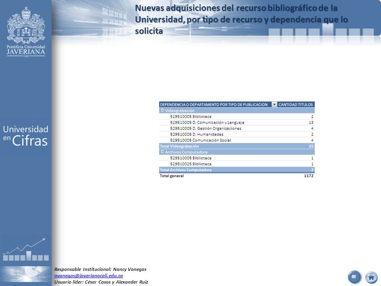Click the total general value 1172
Viewport: 381px width, 286px height.
click(309, 176)
